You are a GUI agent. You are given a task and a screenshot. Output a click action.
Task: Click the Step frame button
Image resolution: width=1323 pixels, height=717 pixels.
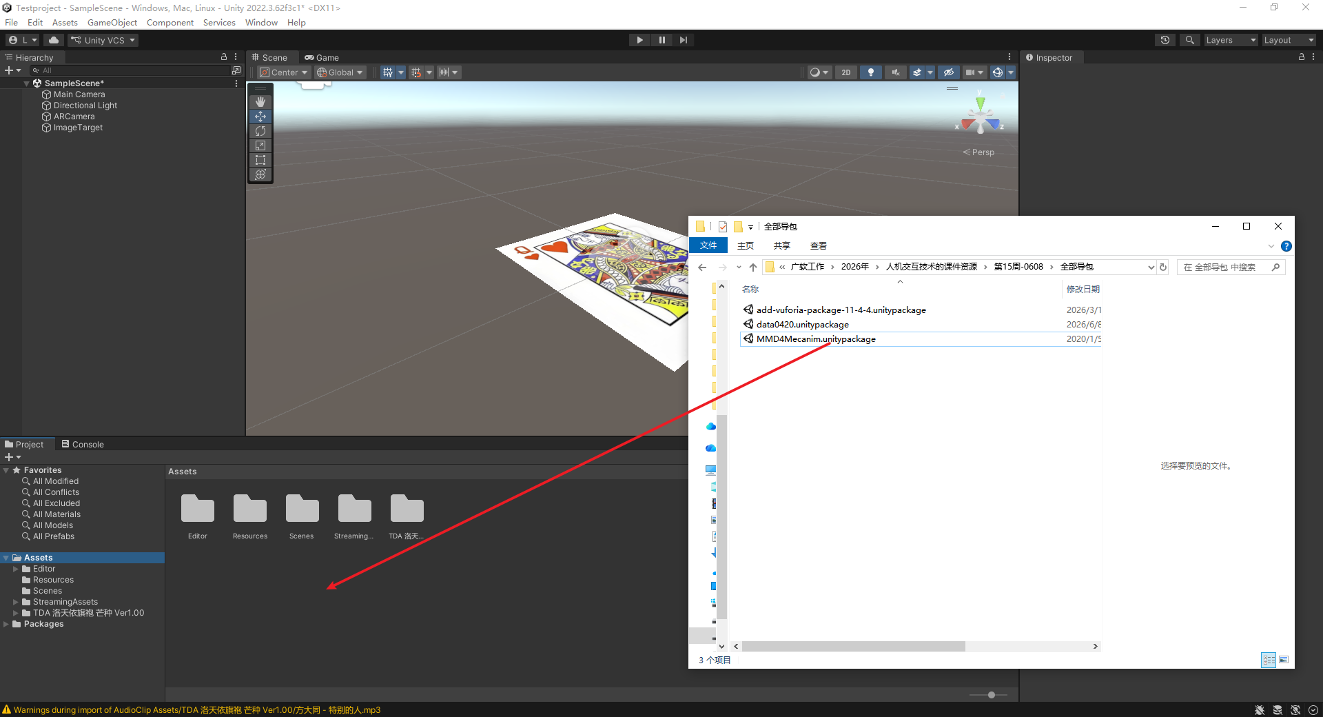(683, 40)
